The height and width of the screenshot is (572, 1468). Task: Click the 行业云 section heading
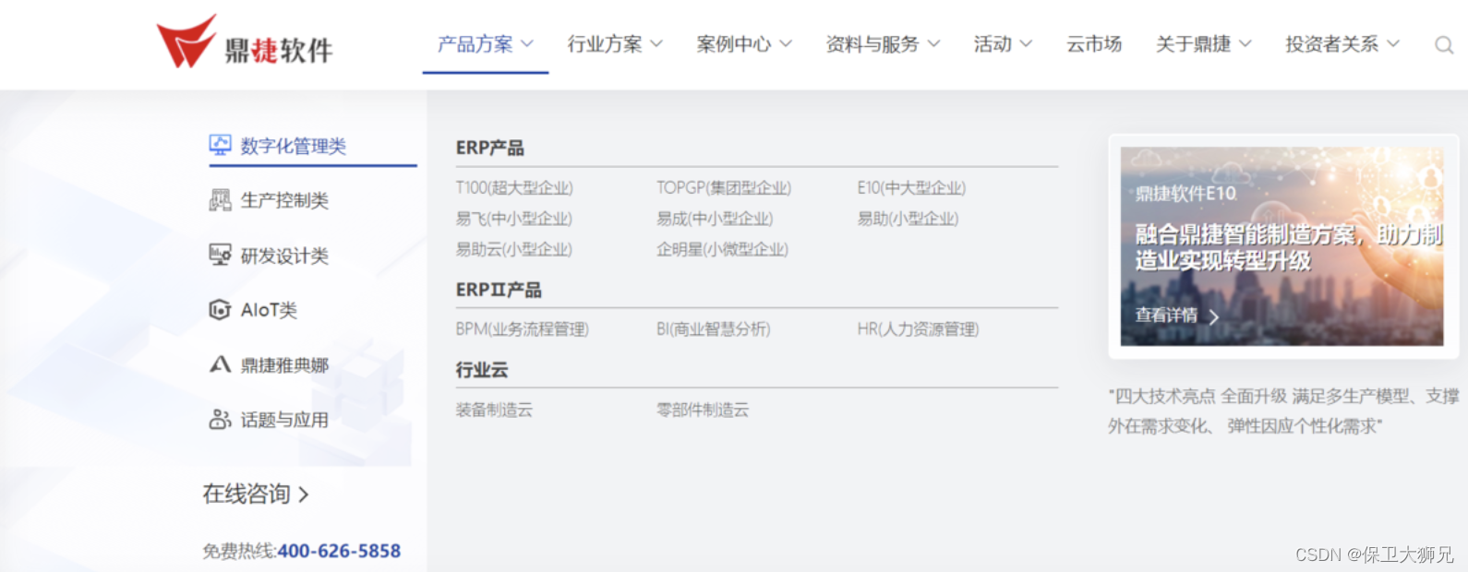(481, 370)
